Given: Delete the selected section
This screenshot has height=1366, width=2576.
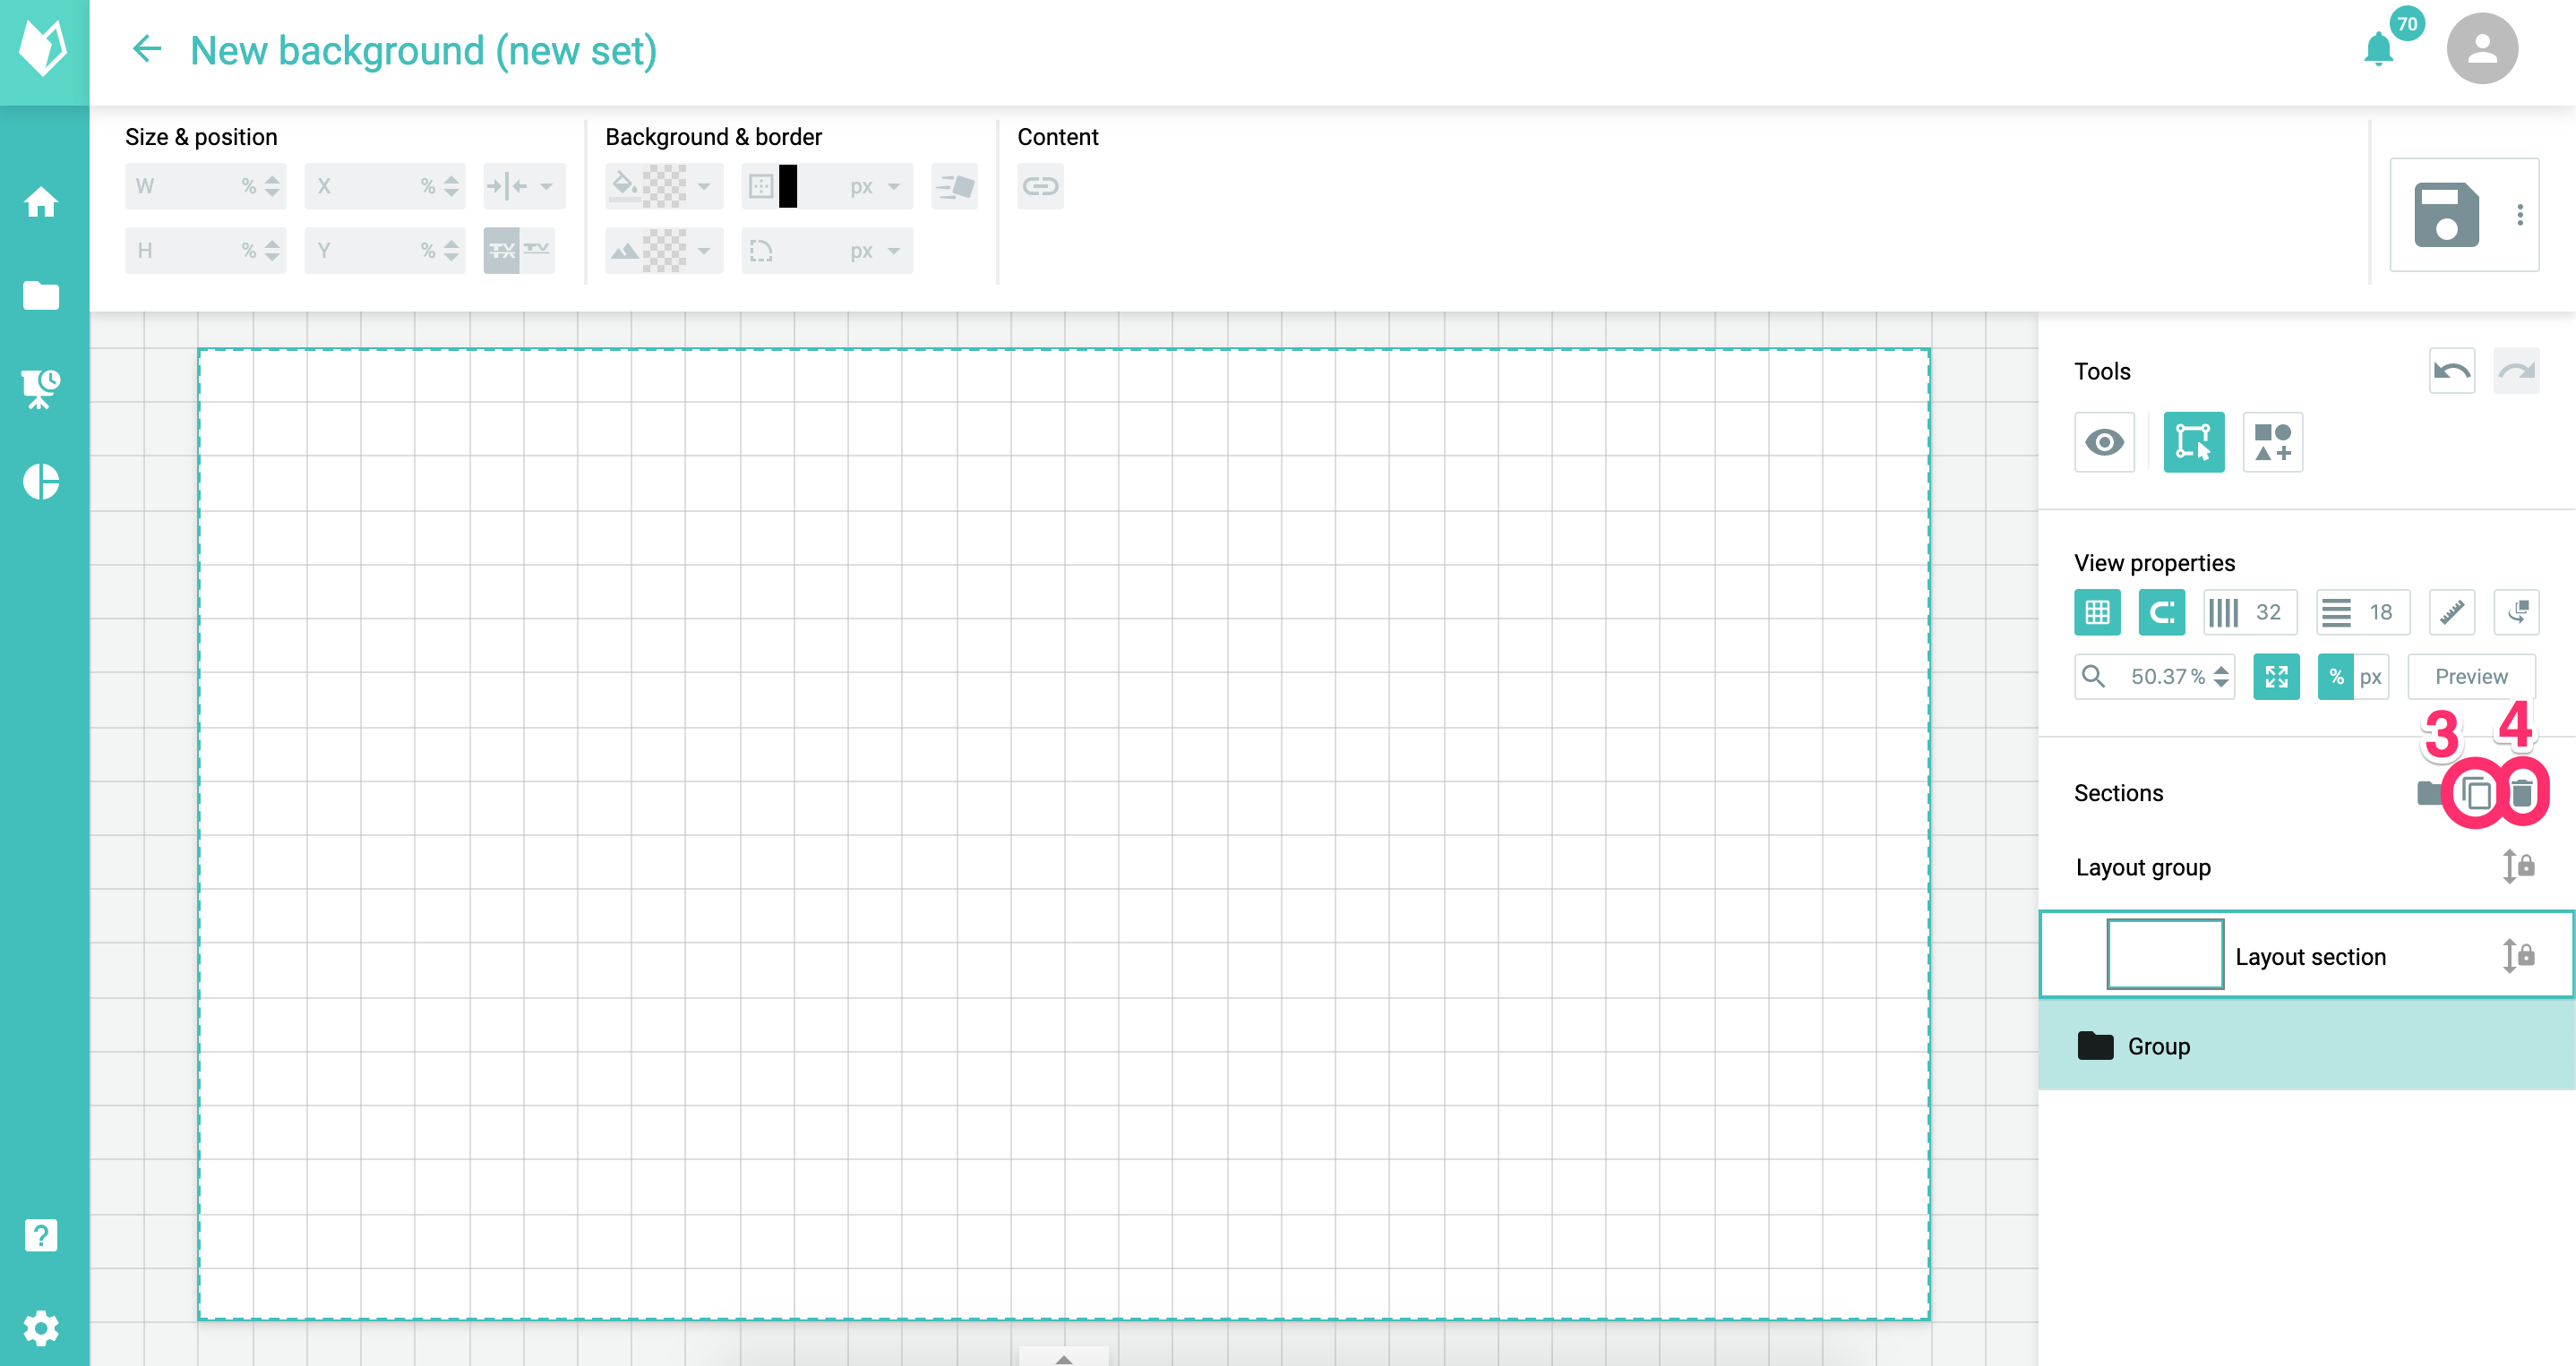Looking at the screenshot, I should 2521,792.
